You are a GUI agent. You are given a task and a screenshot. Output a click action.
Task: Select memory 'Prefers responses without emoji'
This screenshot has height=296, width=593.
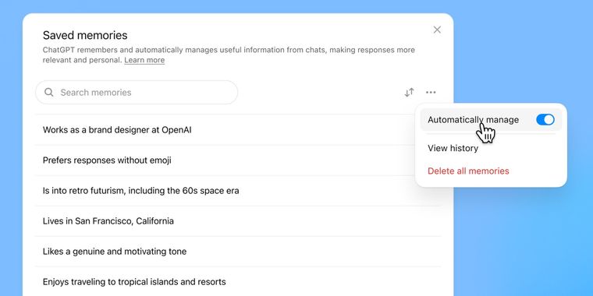(237, 160)
